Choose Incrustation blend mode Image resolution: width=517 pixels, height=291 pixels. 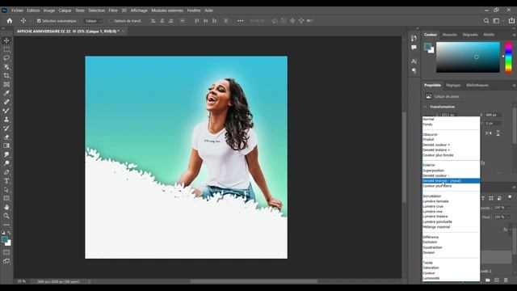[x=451, y=196]
